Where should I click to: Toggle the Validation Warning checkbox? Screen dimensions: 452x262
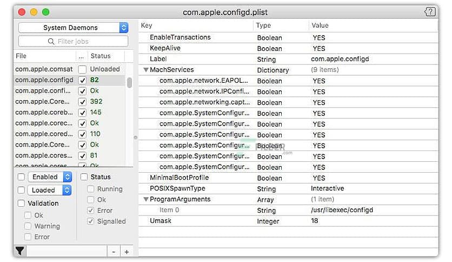click(x=28, y=226)
